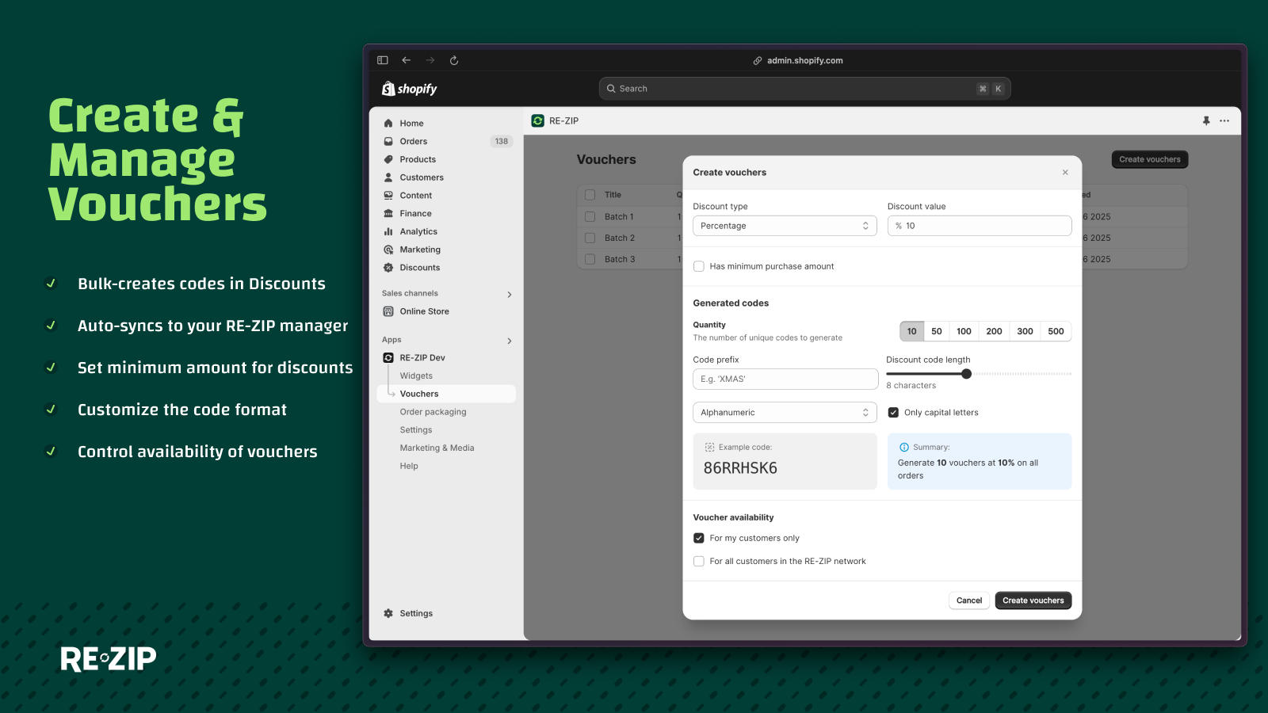The image size is (1268, 713).
Task: Go back with the browser back arrow
Action: 407,60
